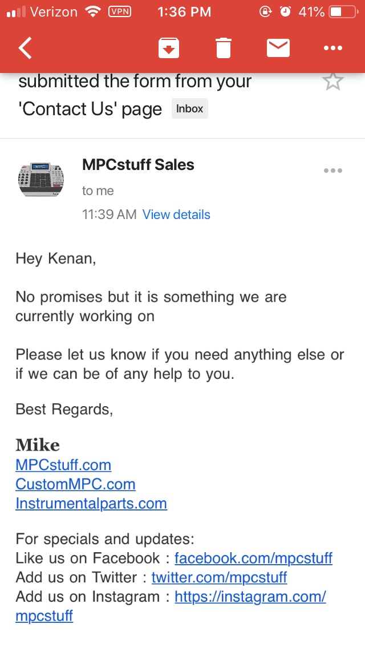Visit twitter.com/mpcstuff link
The image size is (365, 648).
coord(219,577)
